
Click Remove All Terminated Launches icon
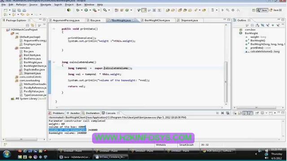[228, 113]
